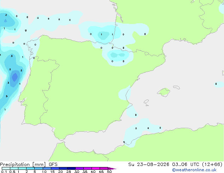Click the 5–10 mm legend swatch

click(39, 168)
